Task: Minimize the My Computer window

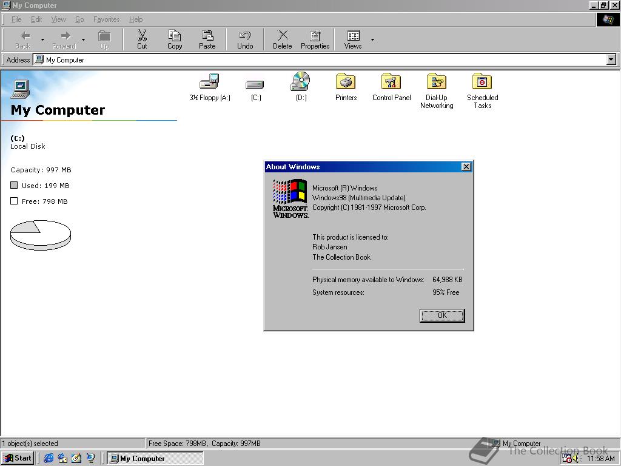Action: point(594,5)
